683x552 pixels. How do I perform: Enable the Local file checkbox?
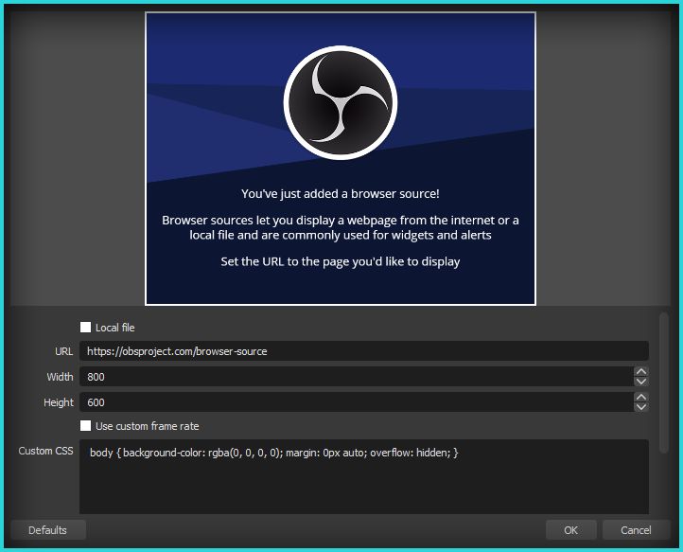pos(85,328)
